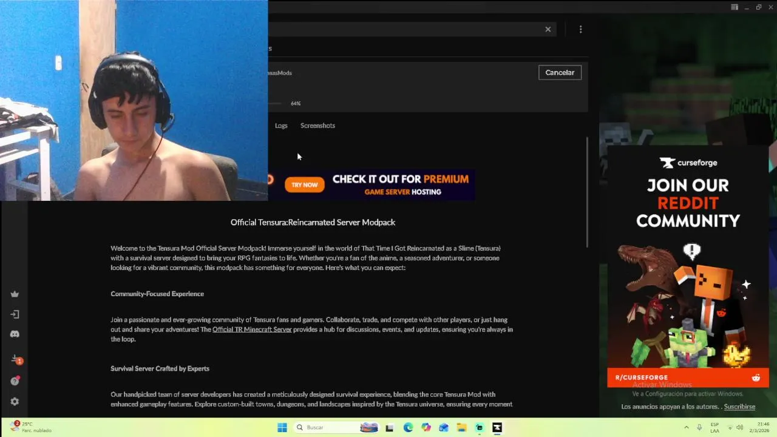
Task: Click the Join Our Reddit Community ad image
Action: click(x=688, y=267)
